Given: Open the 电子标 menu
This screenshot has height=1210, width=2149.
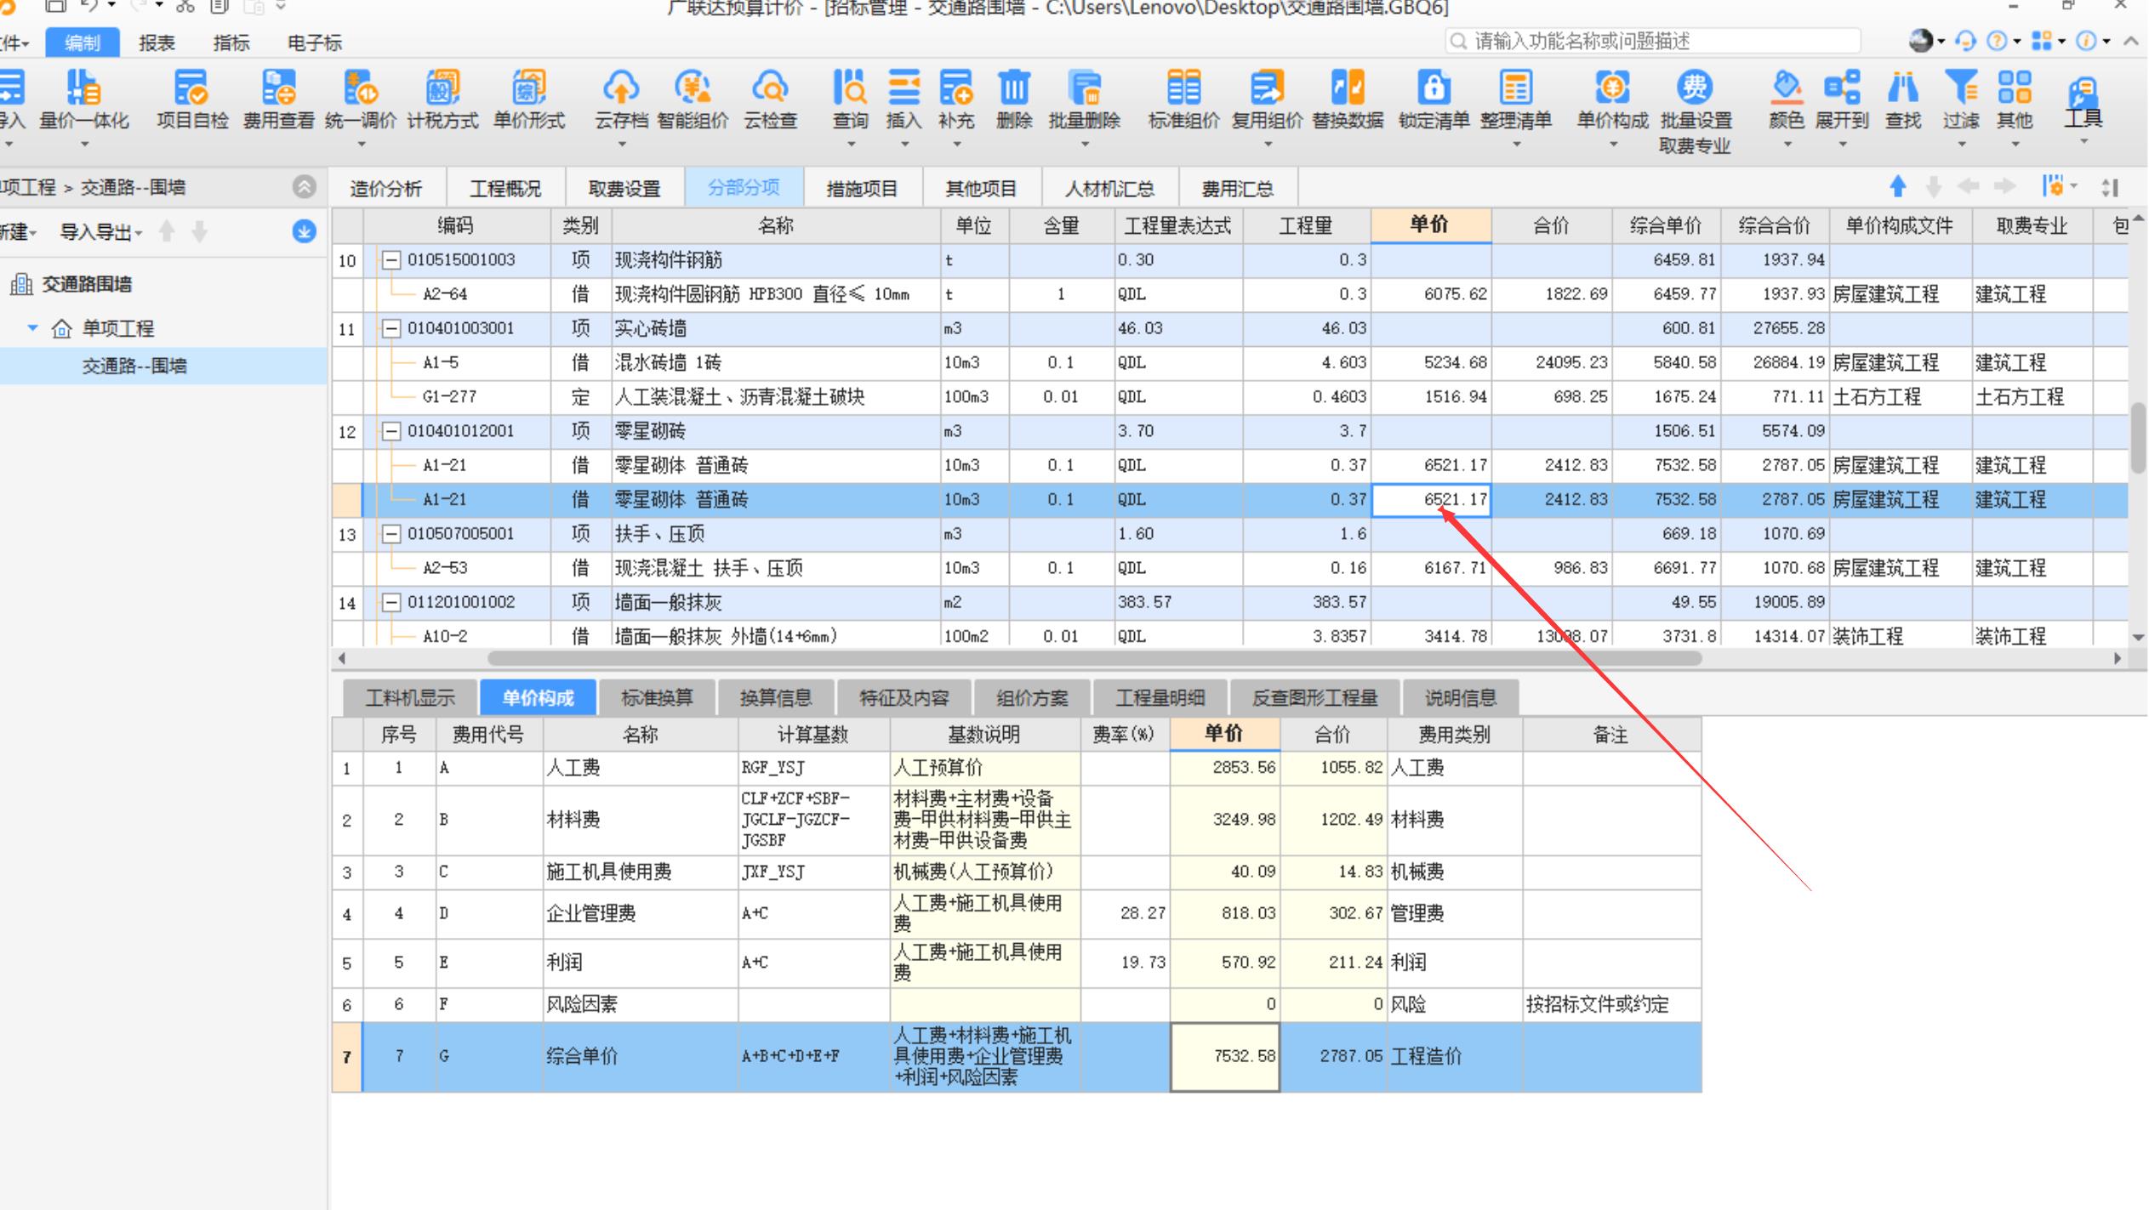Looking at the screenshot, I should point(314,43).
